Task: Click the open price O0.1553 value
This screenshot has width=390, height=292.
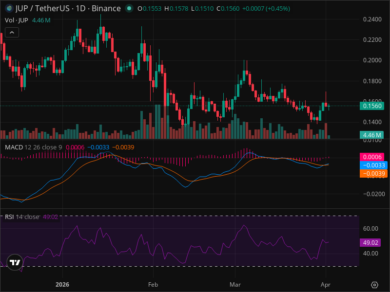Action: click(150, 9)
